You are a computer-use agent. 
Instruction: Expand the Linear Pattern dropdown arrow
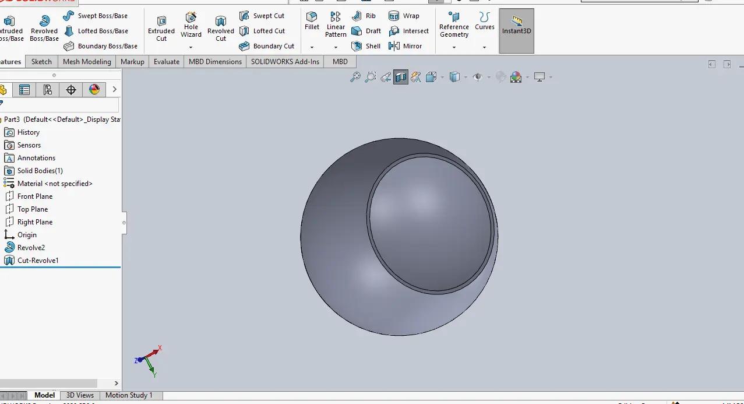coord(336,47)
